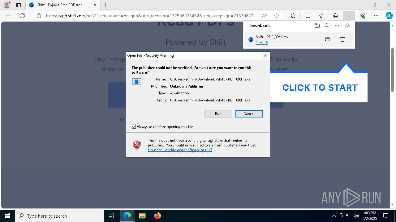Search downloads with magnifier icon

point(327,26)
